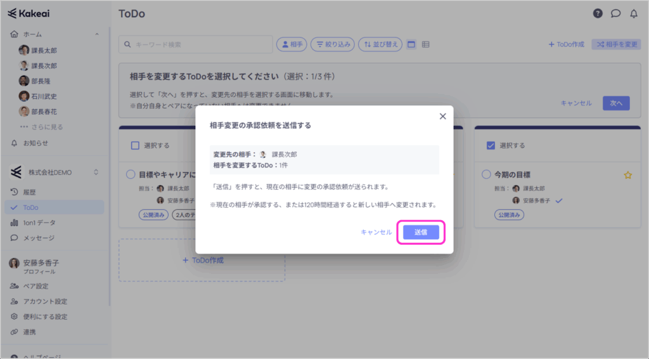
Task: Switch to list view icon
Action: pos(426,44)
